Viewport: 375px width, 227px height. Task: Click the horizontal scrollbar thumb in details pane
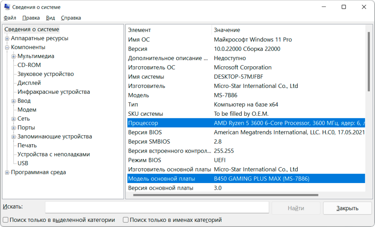coord(226,195)
